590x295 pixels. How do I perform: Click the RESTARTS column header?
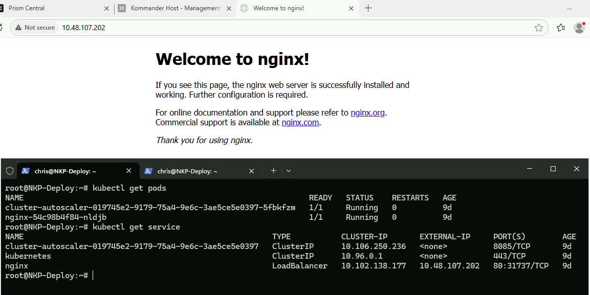point(410,198)
